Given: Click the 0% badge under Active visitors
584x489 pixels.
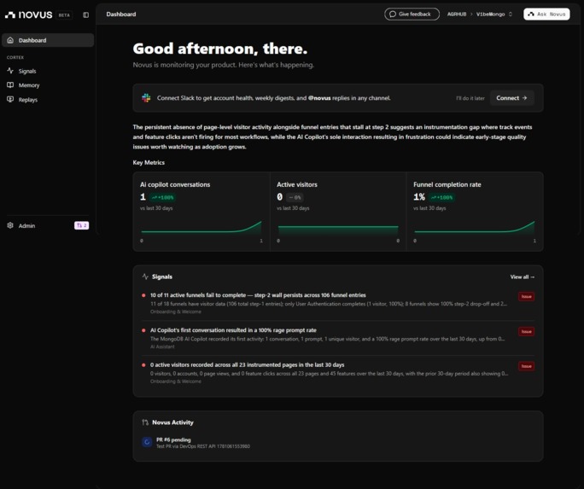Looking at the screenshot, I should 295,198.
